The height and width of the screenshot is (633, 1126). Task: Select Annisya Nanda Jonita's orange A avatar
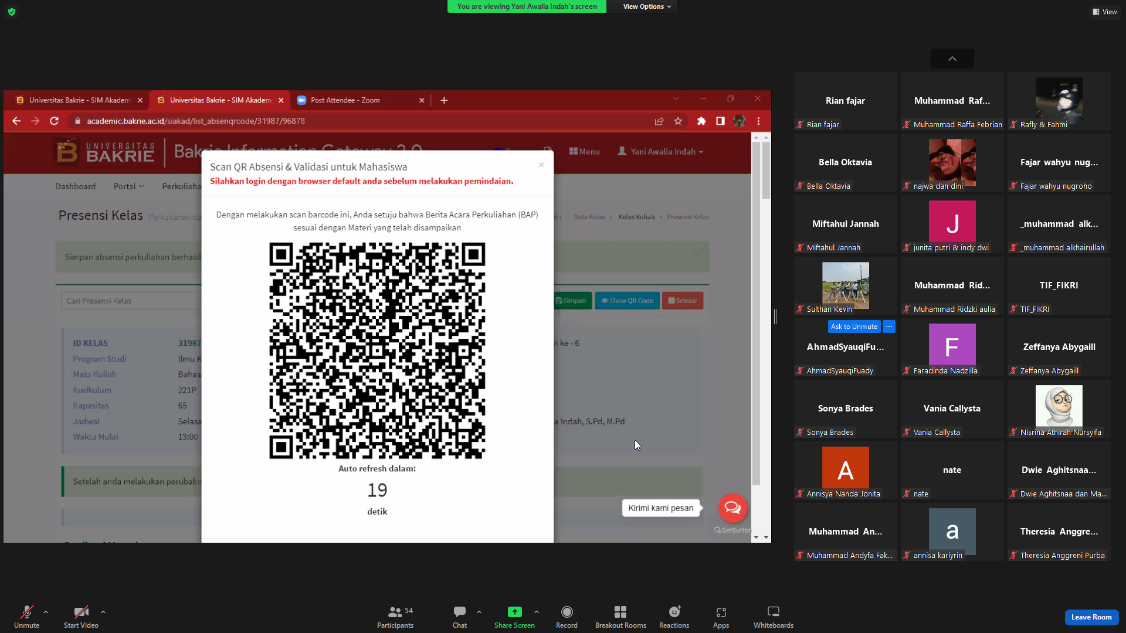[845, 470]
